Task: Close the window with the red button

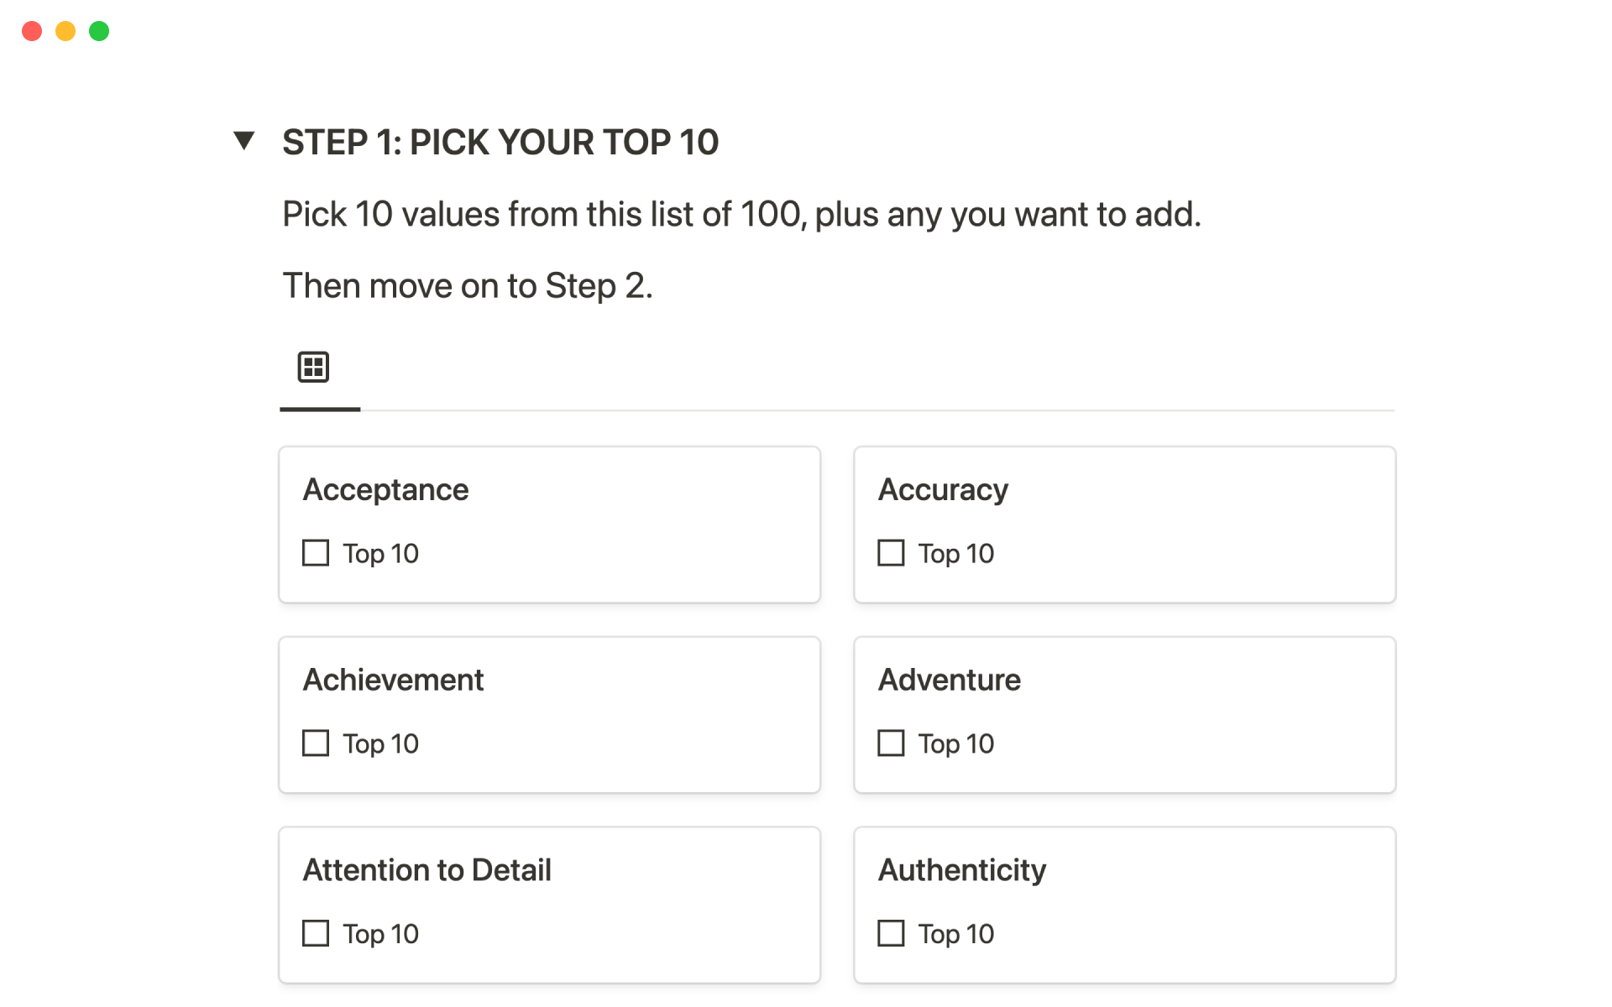Action: click(32, 31)
